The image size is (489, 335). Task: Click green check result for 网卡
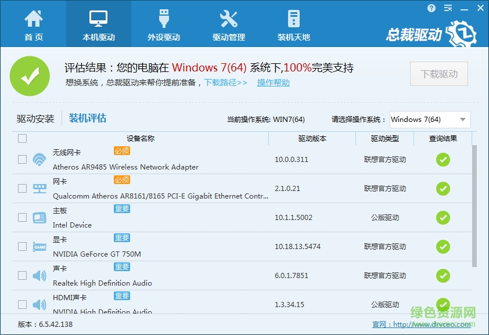(x=443, y=189)
